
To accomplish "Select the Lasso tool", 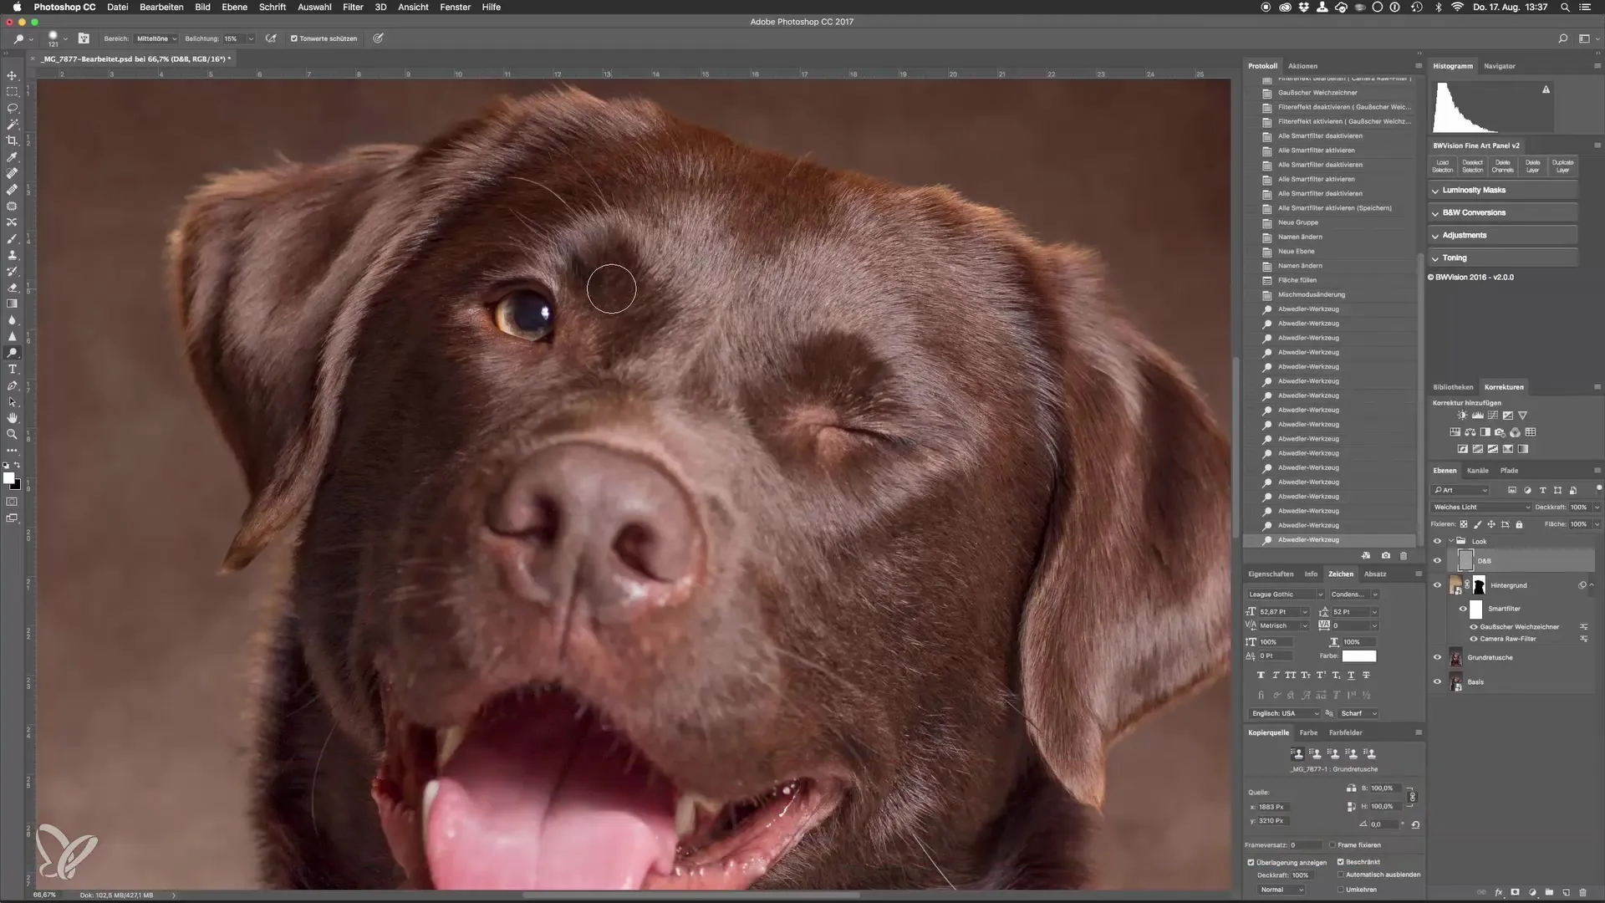I will point(12,108).
